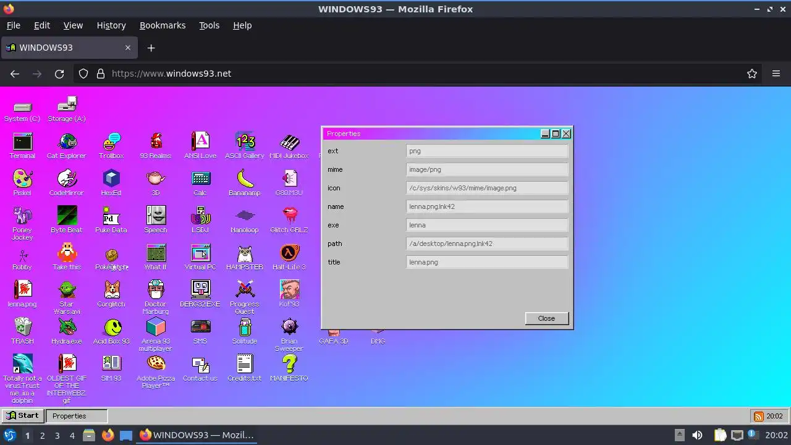Viewport: 791px width, 445px height.
Task: Launch HAMPSTER icon
Action: click(245, 258)
